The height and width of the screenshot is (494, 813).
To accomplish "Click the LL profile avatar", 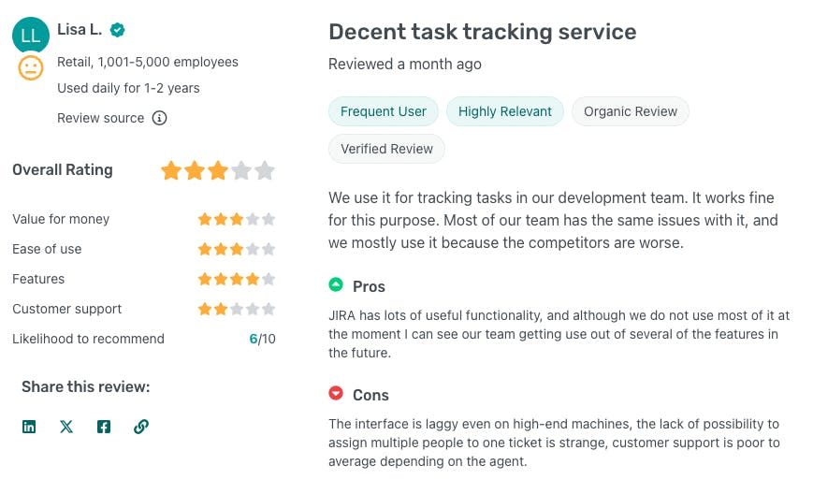I will coord(31,36).
